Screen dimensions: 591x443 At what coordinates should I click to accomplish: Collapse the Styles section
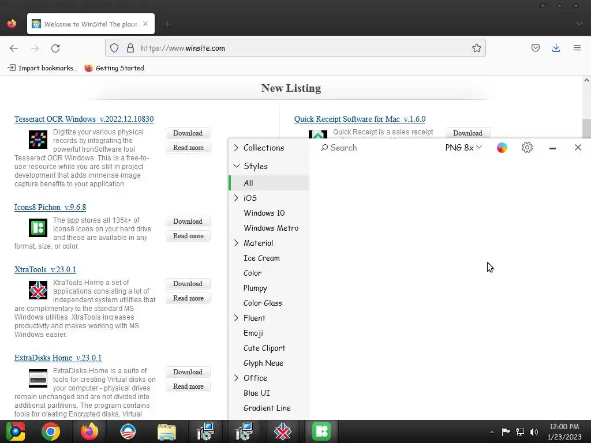coord(237,166)
